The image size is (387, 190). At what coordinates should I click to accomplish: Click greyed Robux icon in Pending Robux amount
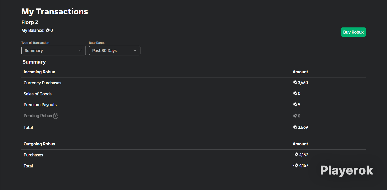(295, 116)
